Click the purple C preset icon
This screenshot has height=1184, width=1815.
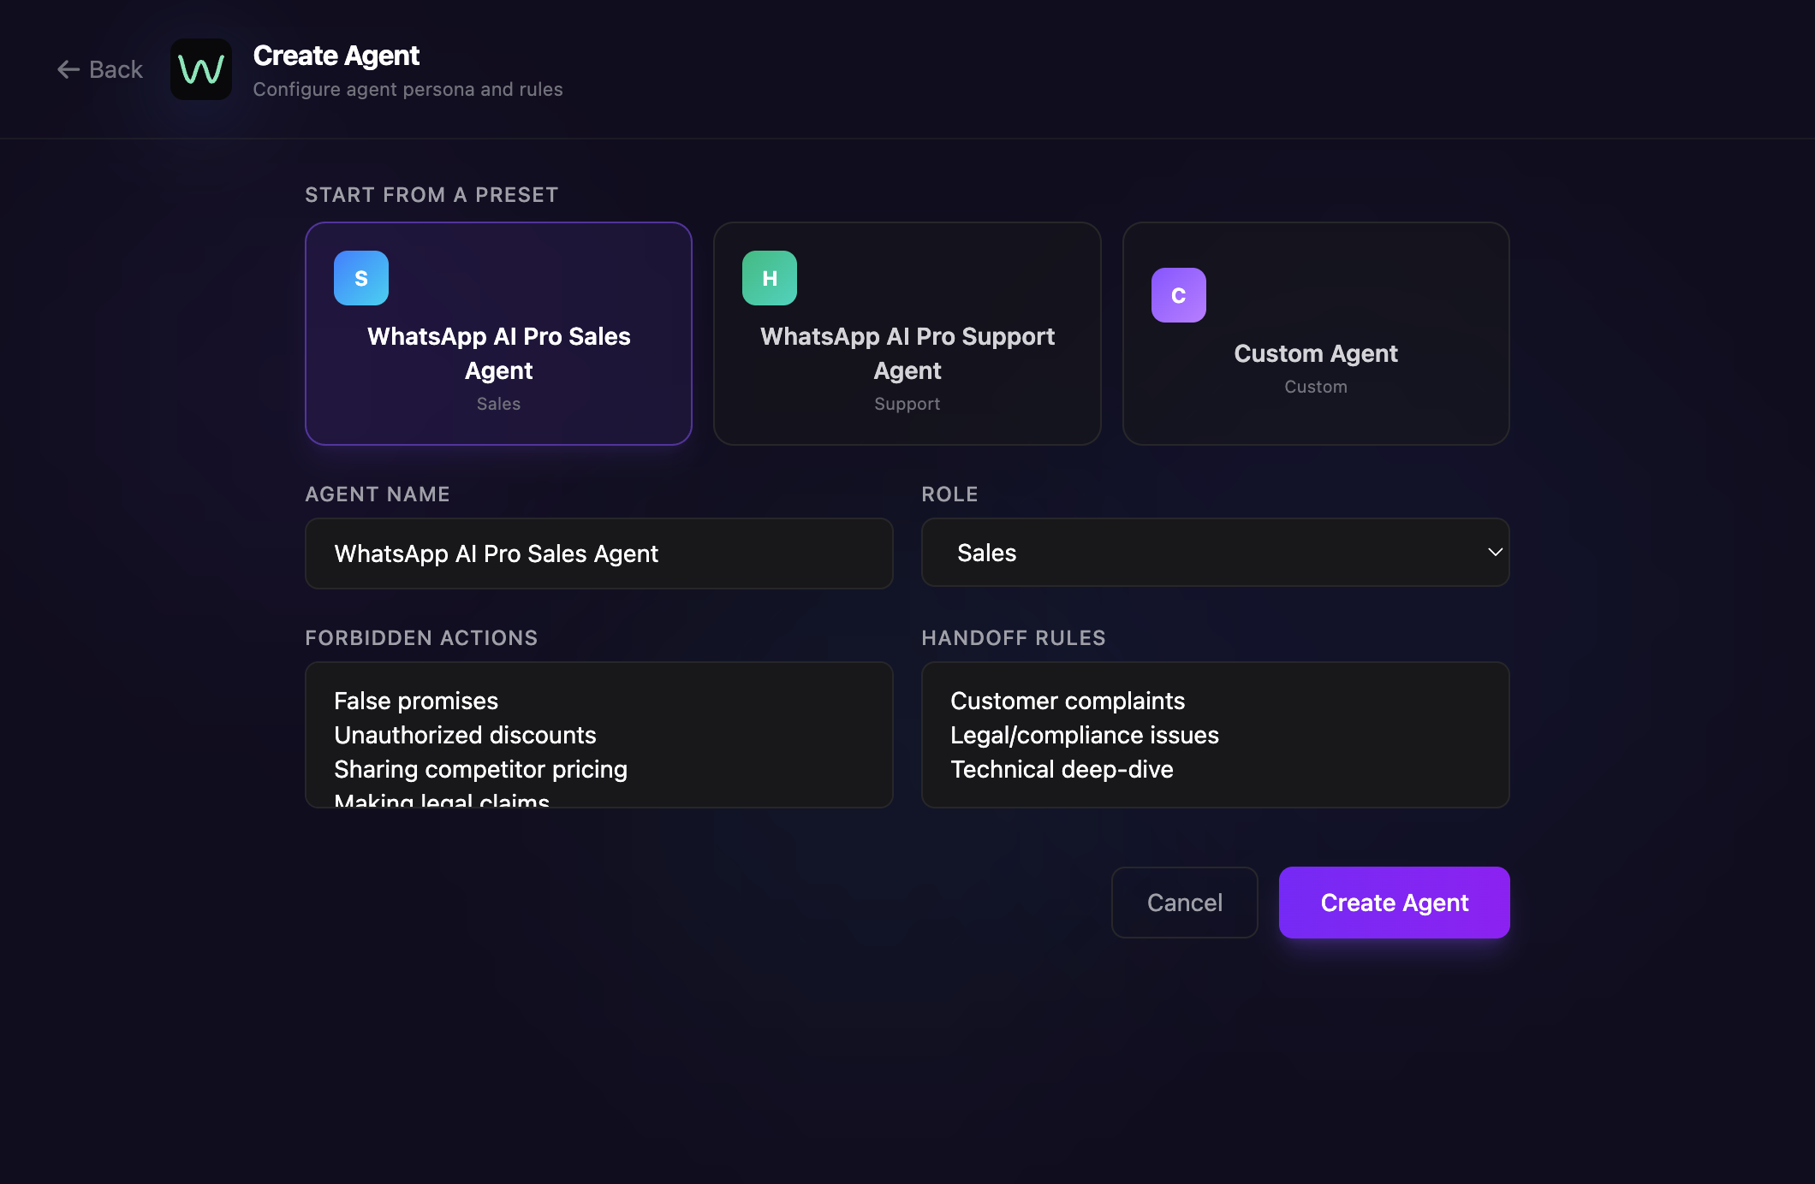(1179, 295)
